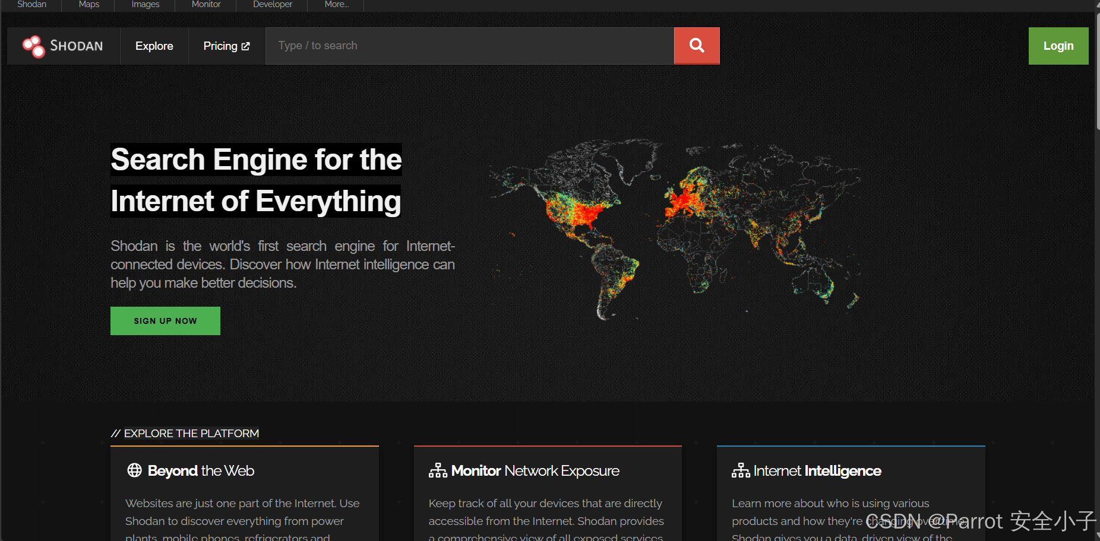Click the 'Internet of Everything' headline
Screen dimensions: 1100x541
256,201
